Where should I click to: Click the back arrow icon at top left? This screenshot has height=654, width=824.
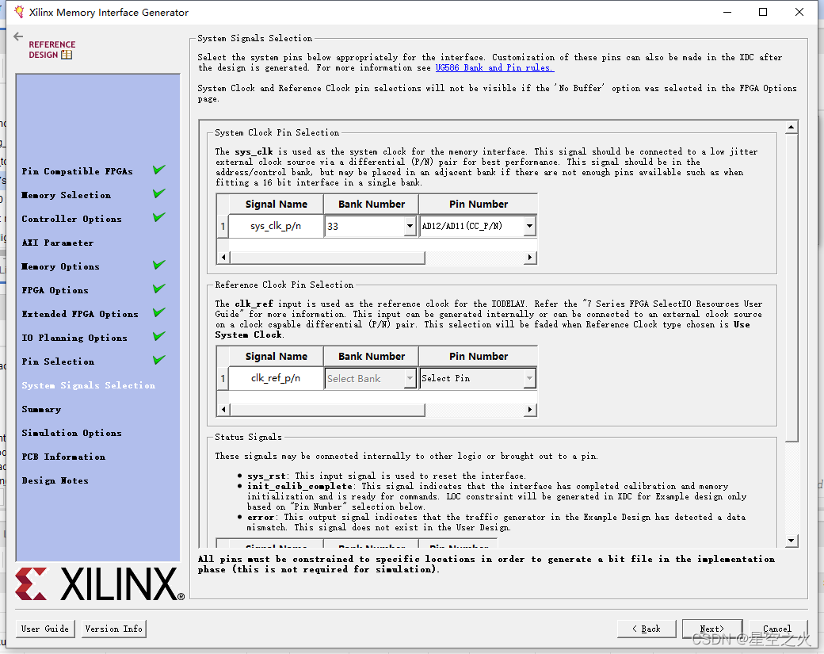(x=18, y=36)
